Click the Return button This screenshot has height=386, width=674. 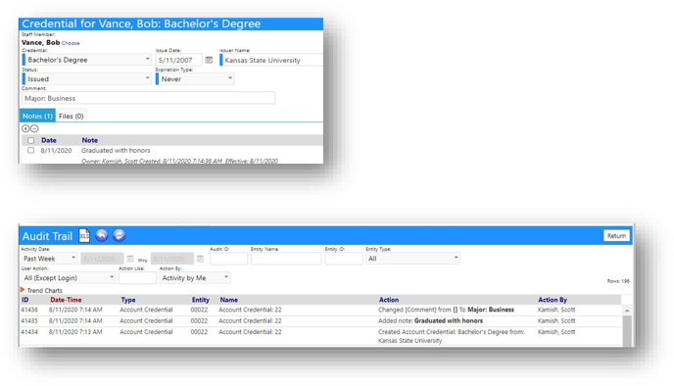click(616, 236)
